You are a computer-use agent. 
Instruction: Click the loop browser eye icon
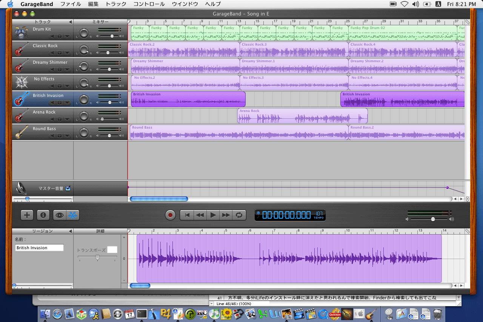[60, 215]
